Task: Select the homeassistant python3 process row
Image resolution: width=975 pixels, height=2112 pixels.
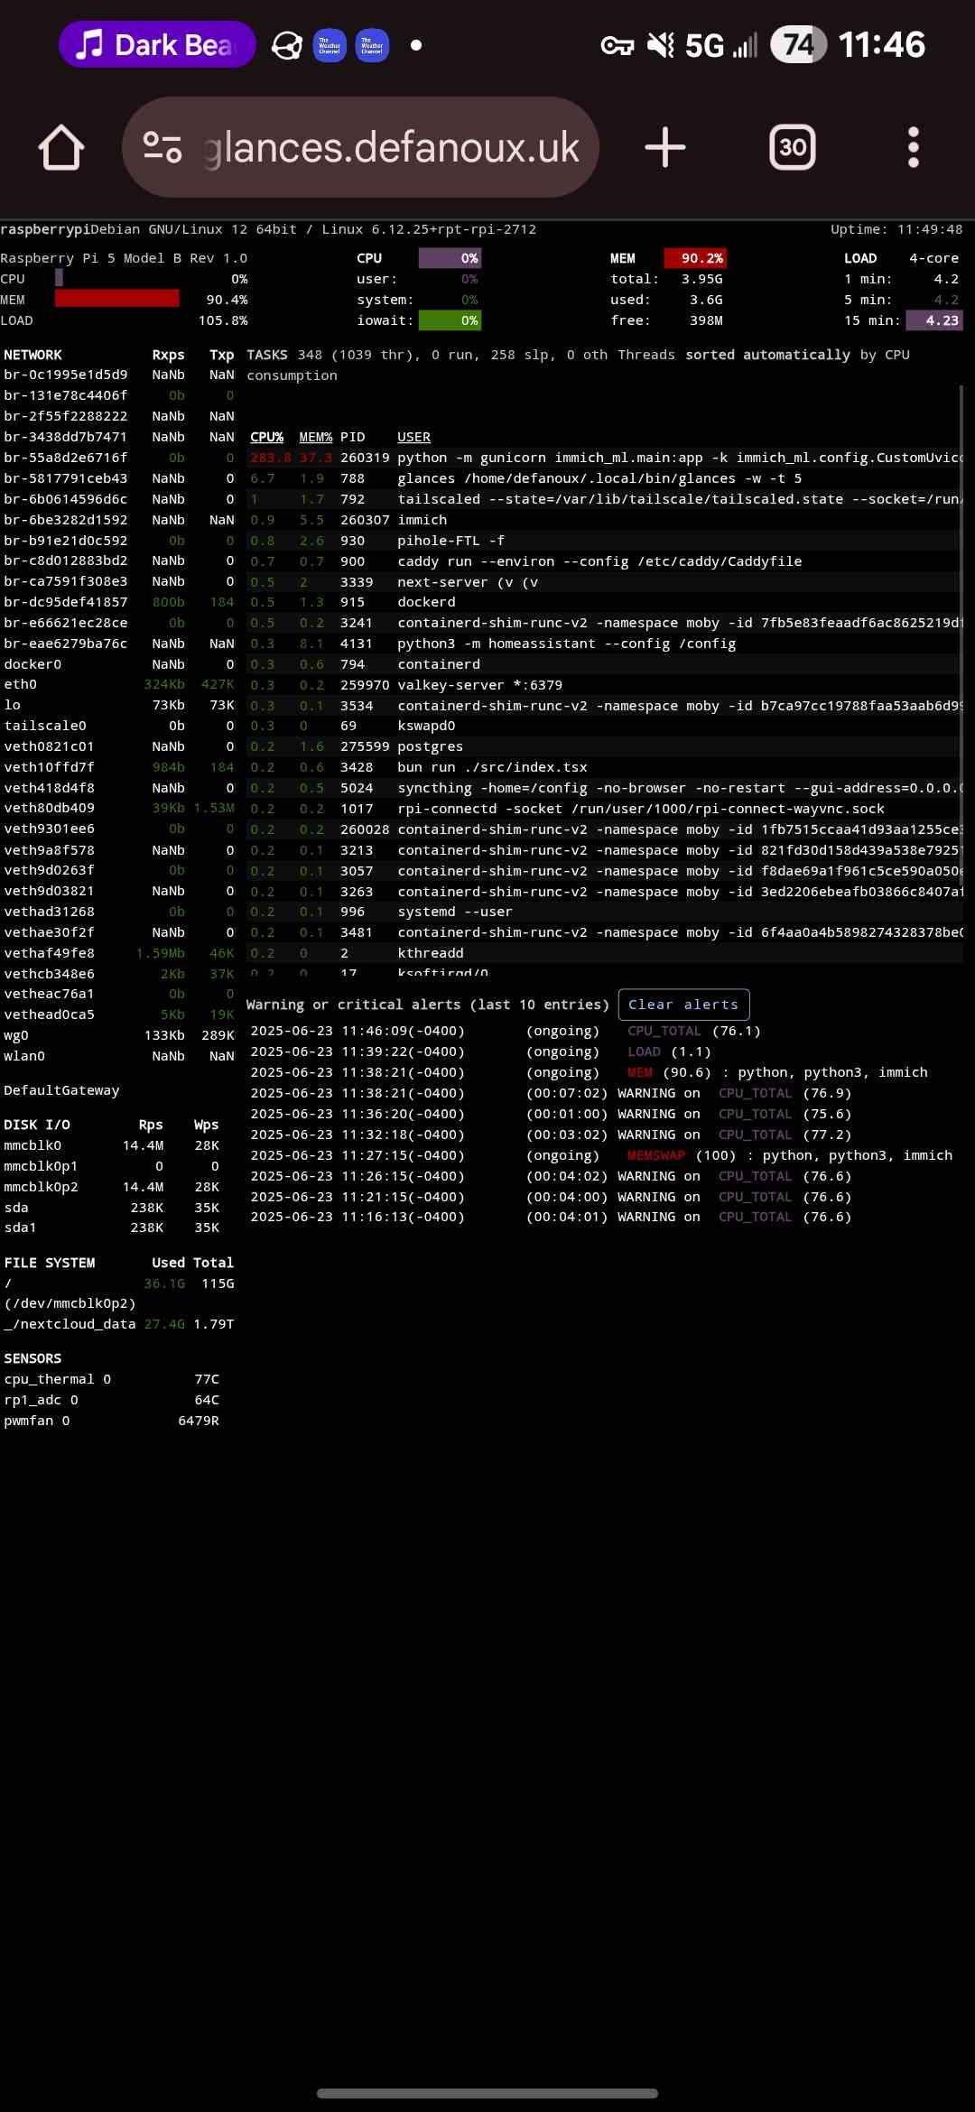Action: pyautogui.click(x=605, y=644)
